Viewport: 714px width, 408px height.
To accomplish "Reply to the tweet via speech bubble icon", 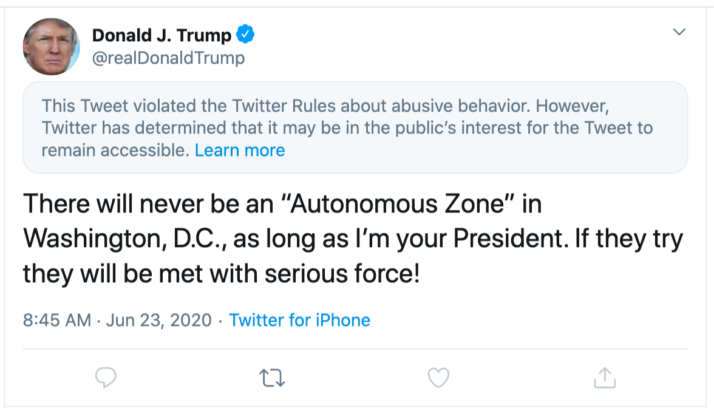I will coord(106,378).
